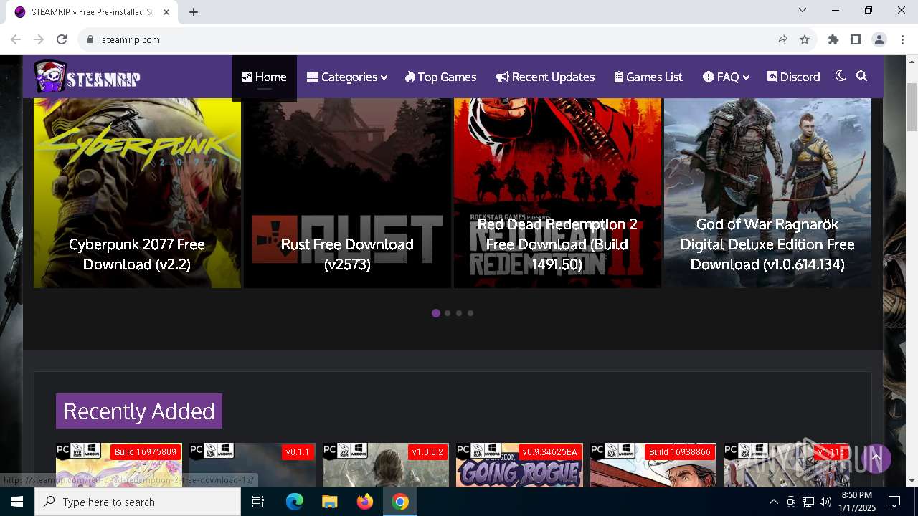Open Going Rogue game card v0.9.34625EA
Viewport: 918px width, 516px height.
click(519, 464)
